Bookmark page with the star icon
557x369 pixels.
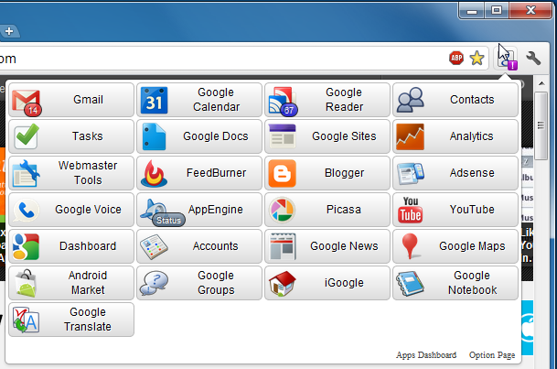coord(477,58)
